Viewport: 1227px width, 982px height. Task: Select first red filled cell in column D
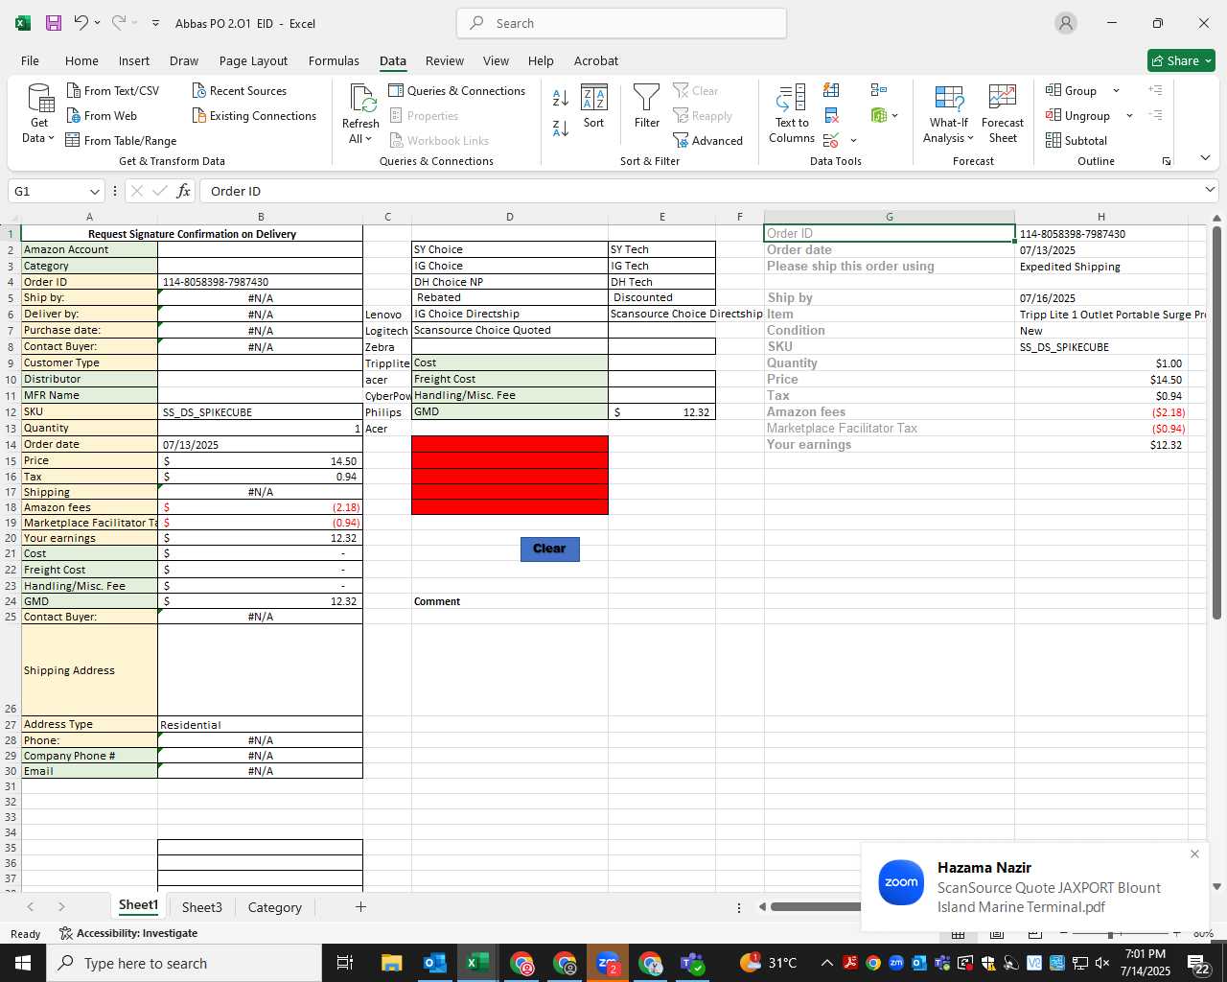(510, 444)
